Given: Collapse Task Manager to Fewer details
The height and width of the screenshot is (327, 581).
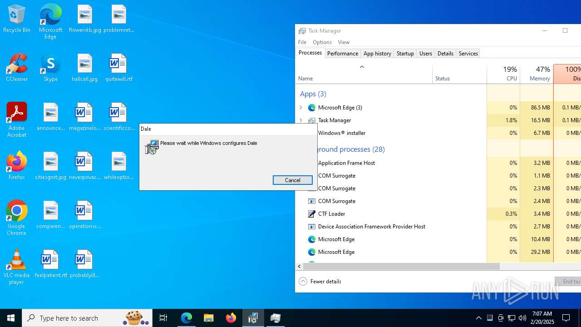Looking at the screenshot, I should click(320, 282).
